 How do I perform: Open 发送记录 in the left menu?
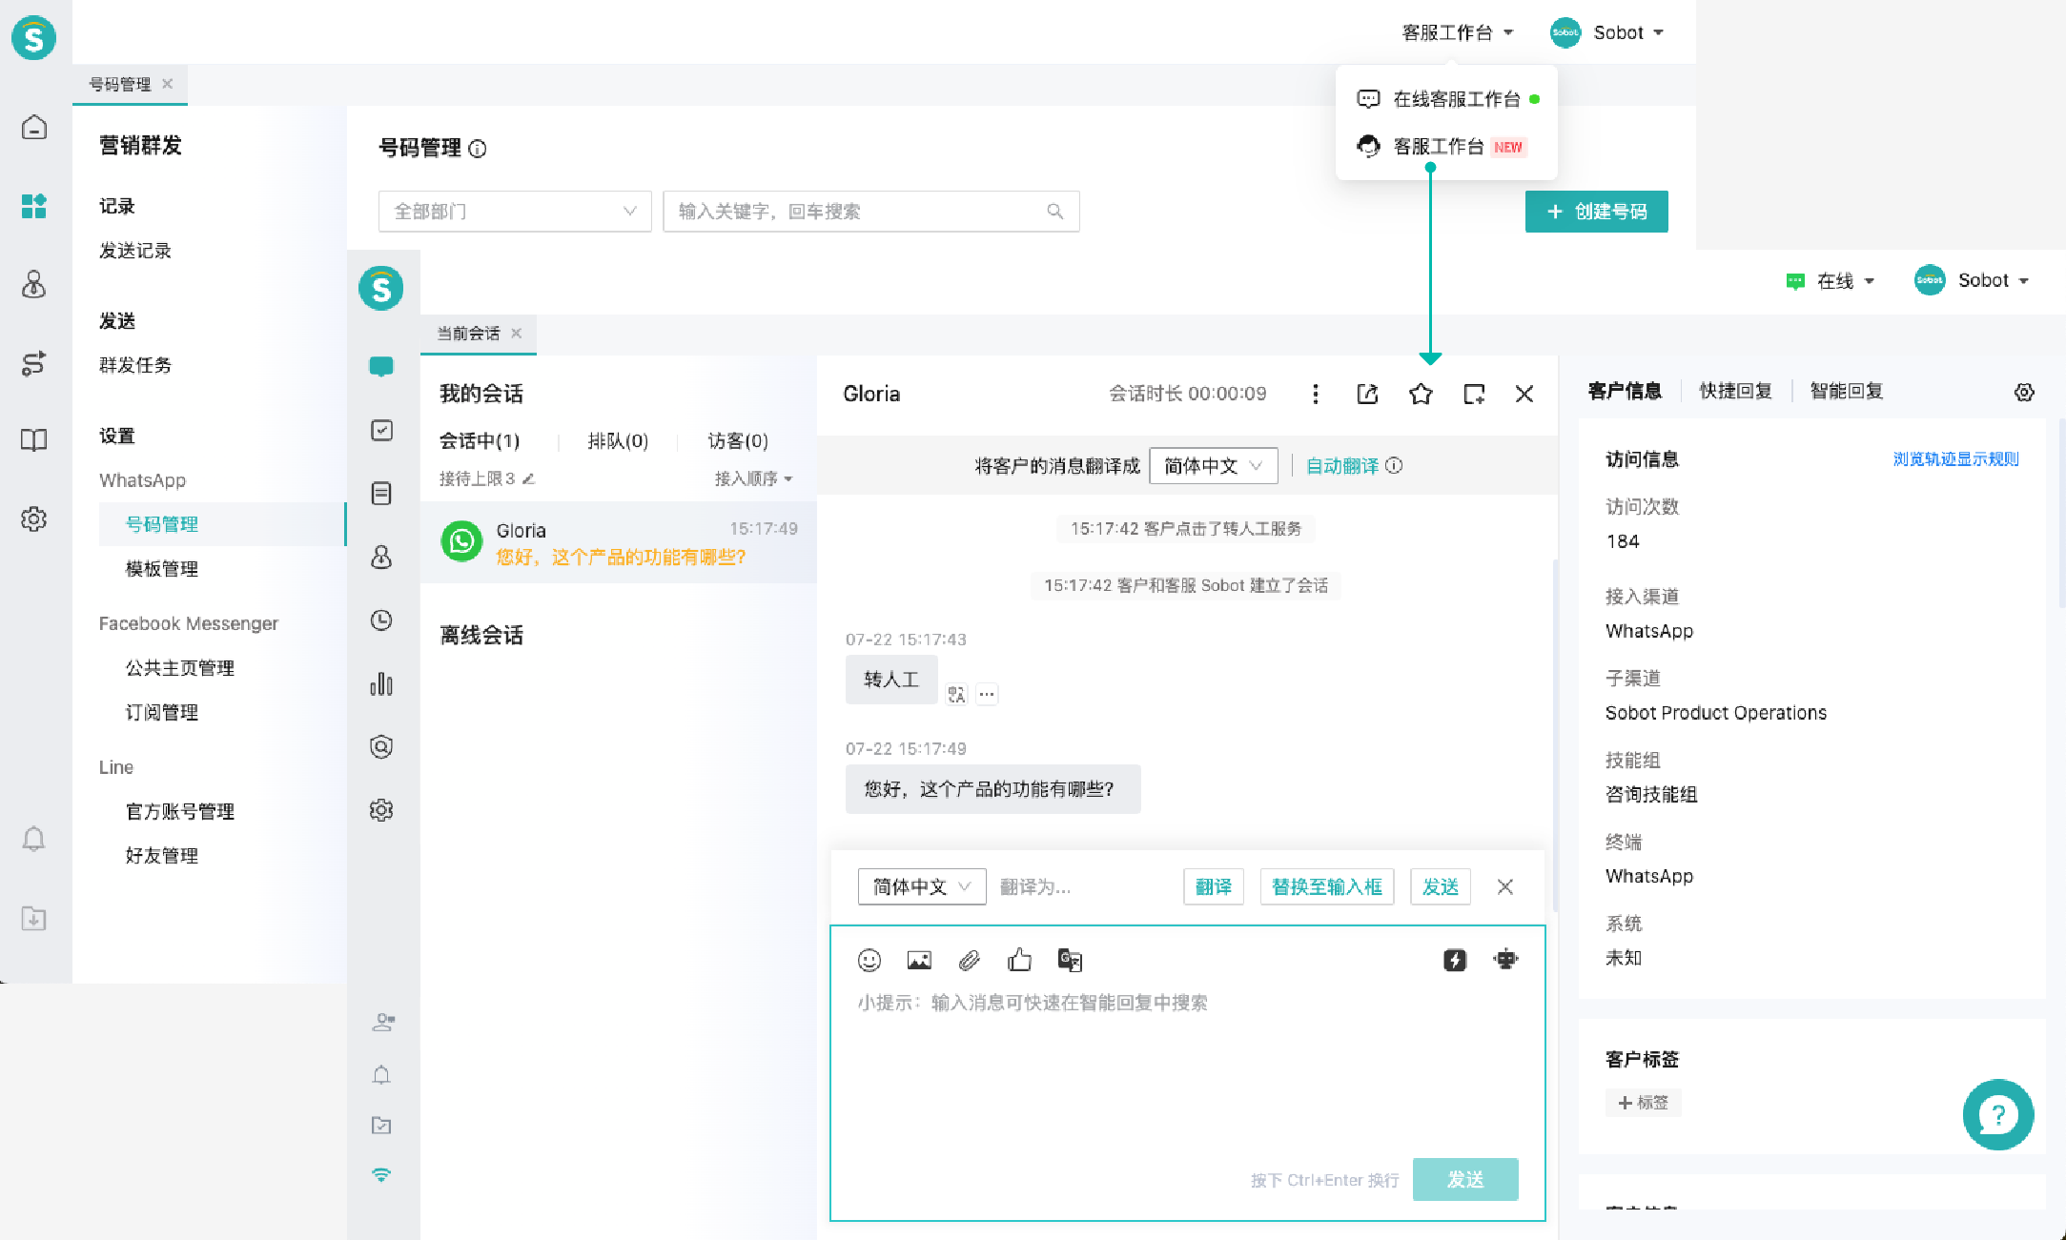coord(135,251)
